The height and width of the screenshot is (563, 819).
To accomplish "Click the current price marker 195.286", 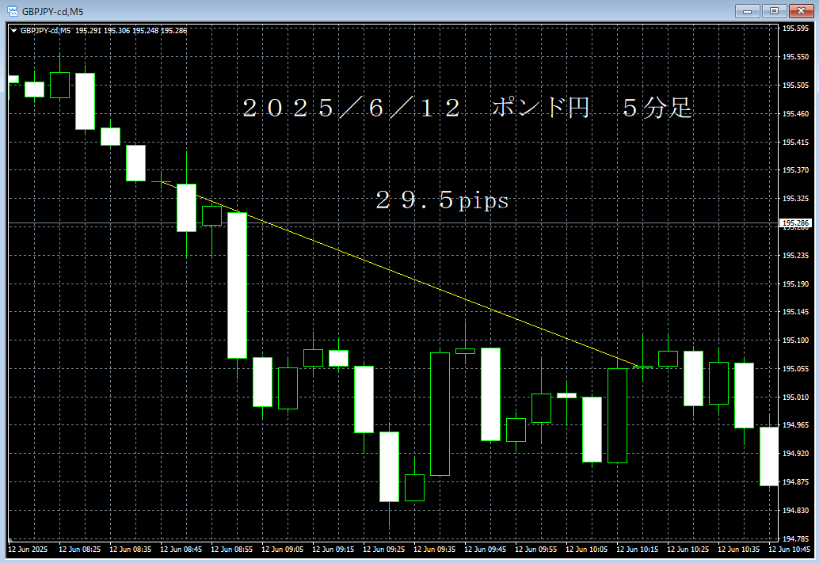I will pyautogui.click(x=795, y=223).
